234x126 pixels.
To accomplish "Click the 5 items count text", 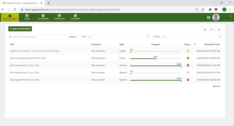I will tap(217, 86).
